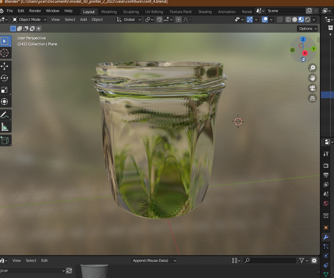The width and height of the screenshot is (334, 278).
Task: Switch to the Shading workspace tab
Action: click(205, 11)
